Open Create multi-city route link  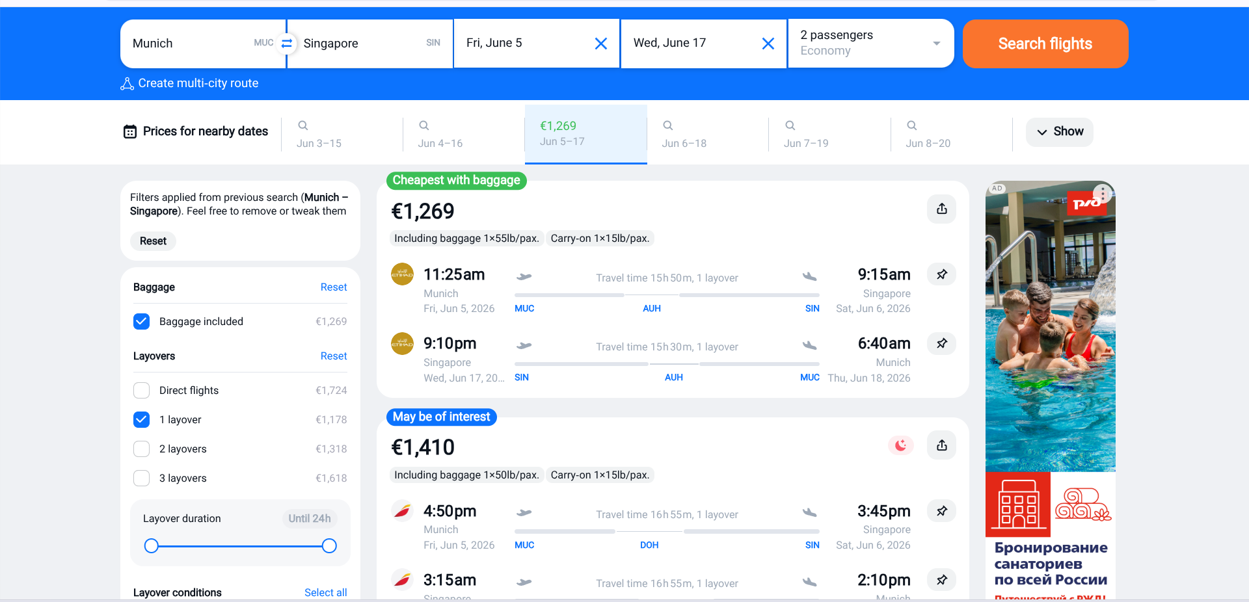[198, 83]
